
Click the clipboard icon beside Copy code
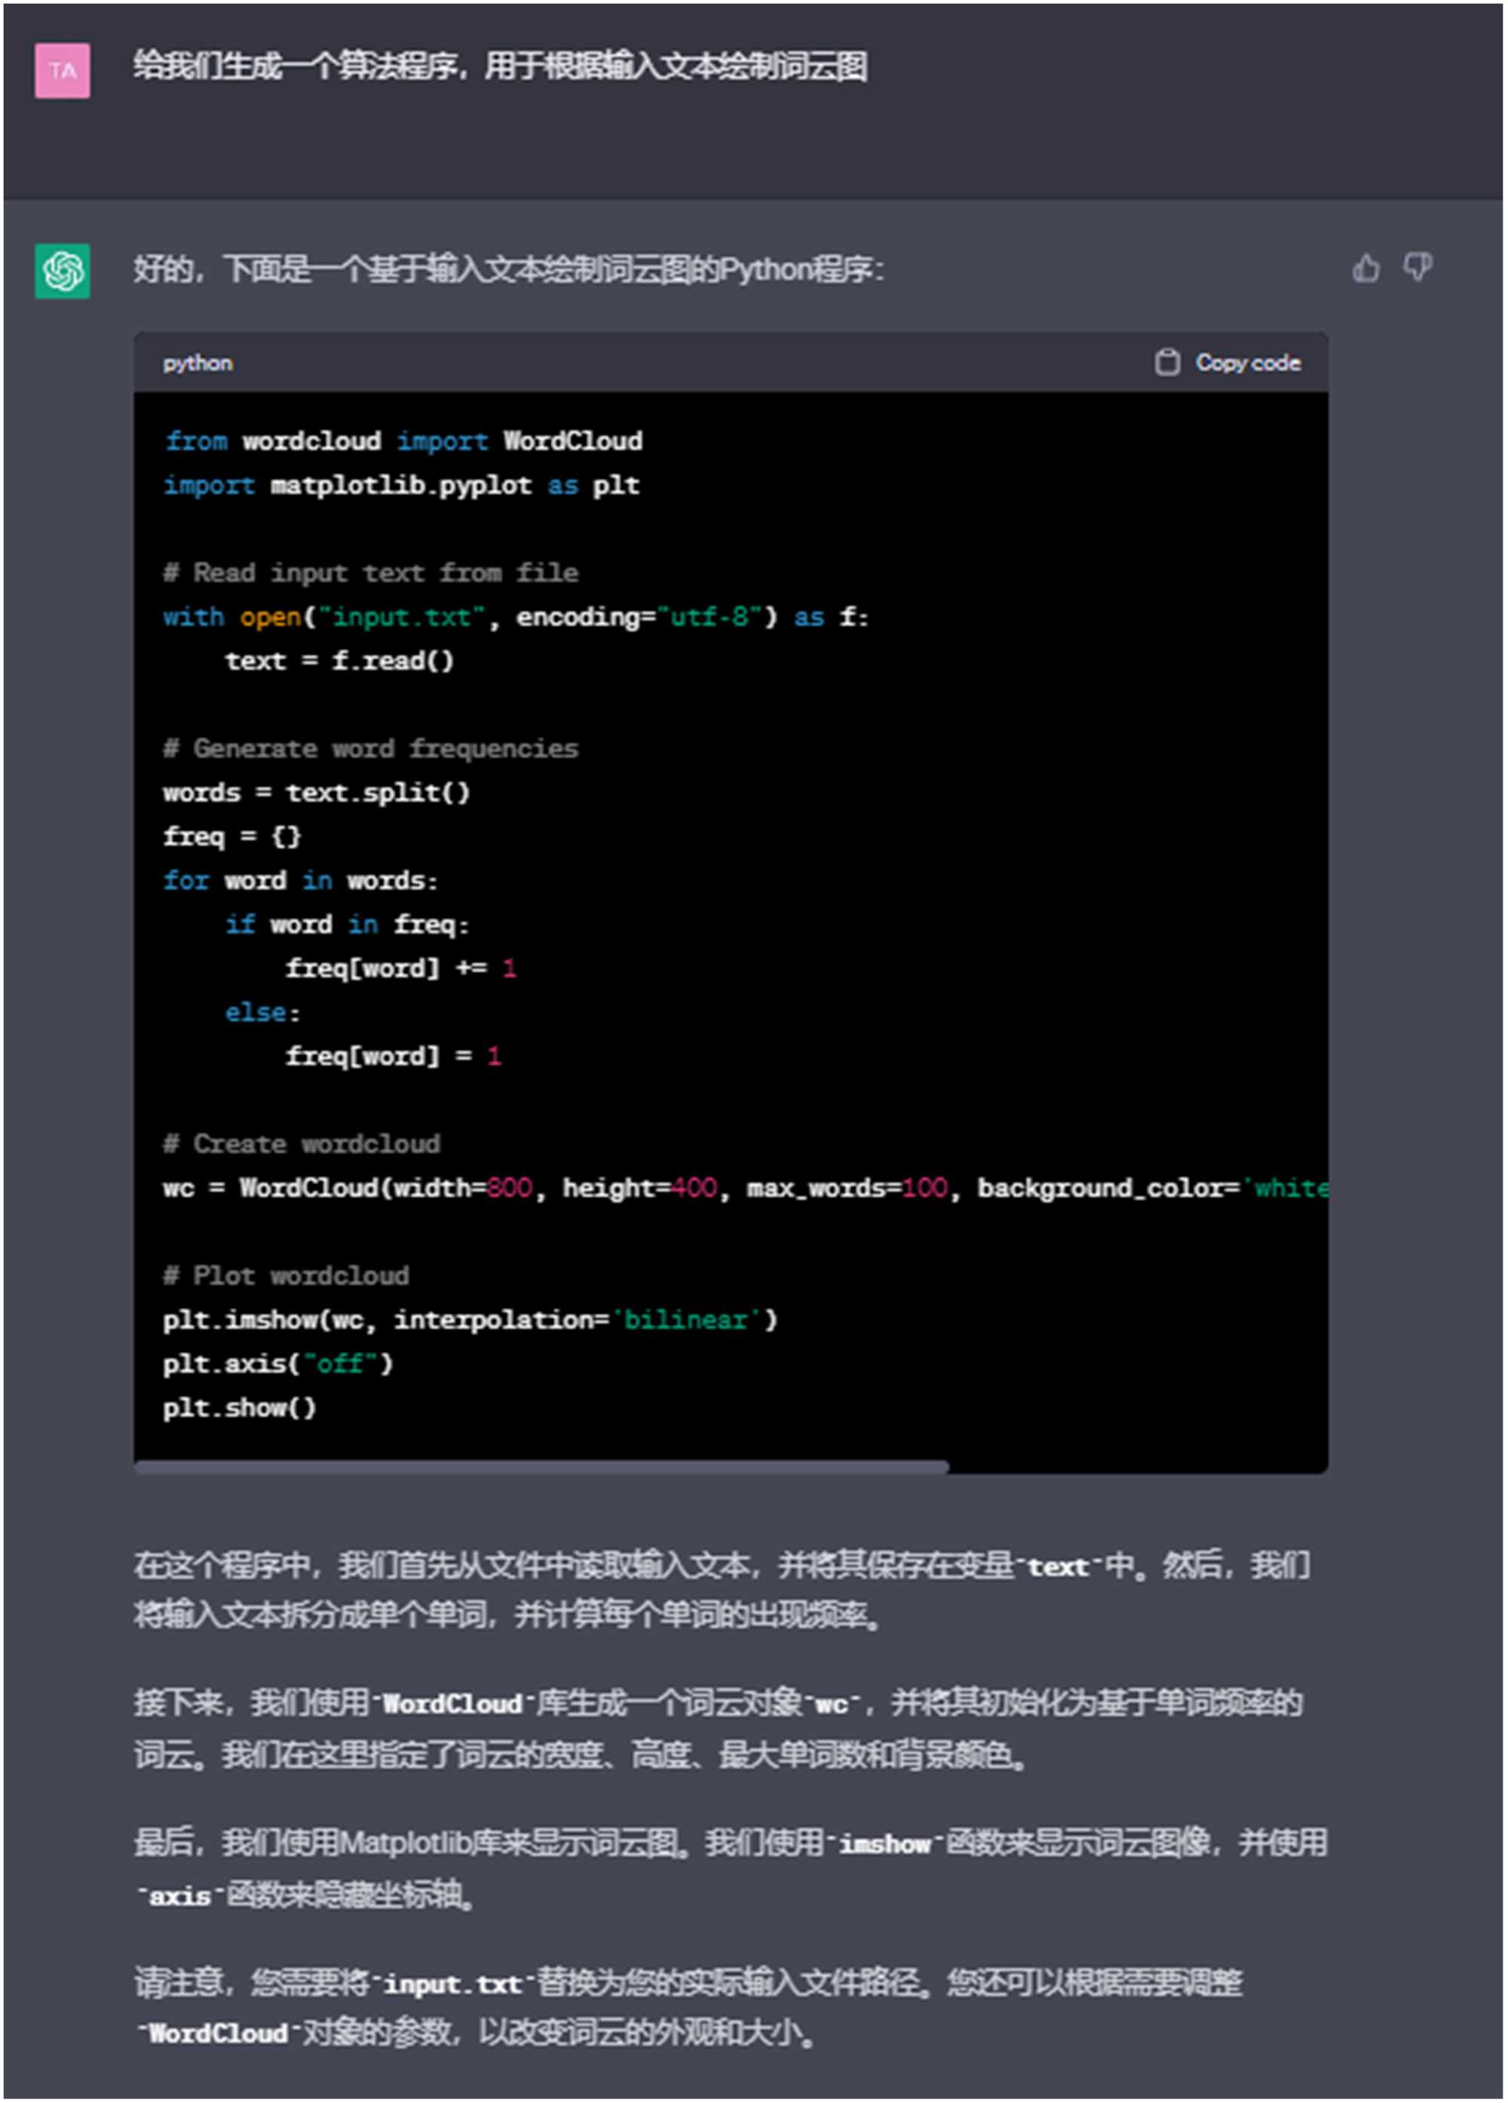click(1167, 363)
